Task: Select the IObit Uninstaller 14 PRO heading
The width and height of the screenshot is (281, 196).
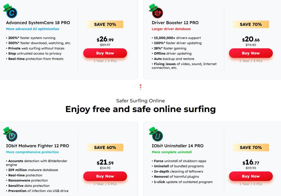Action: (177, 146)
